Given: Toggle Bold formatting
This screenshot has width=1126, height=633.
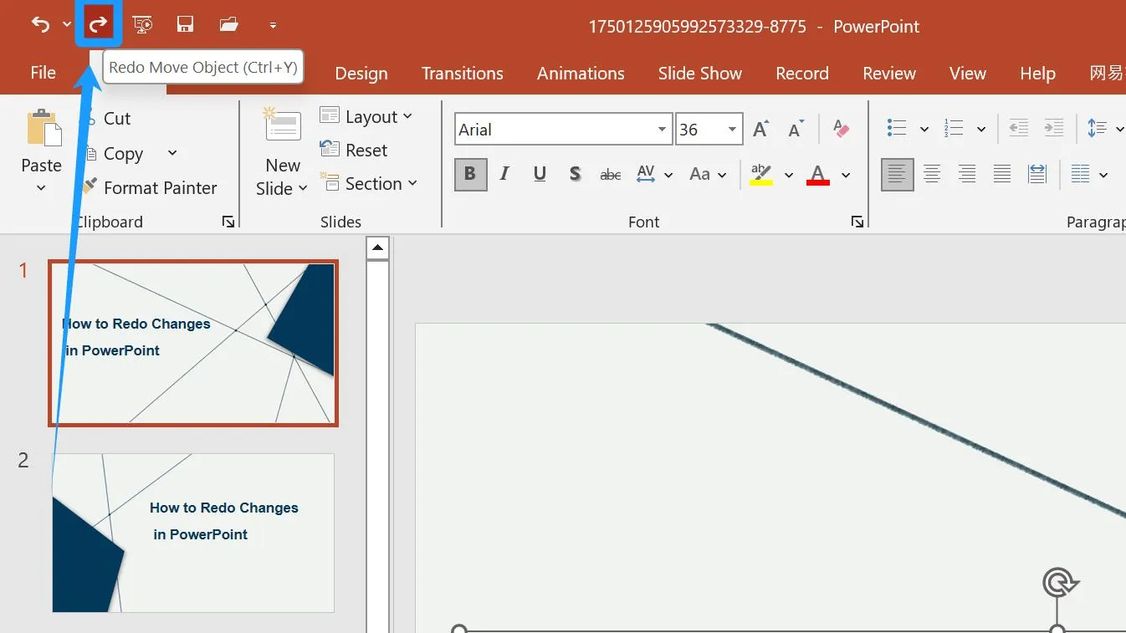Looking at the screenshot, I should point(470,174).
